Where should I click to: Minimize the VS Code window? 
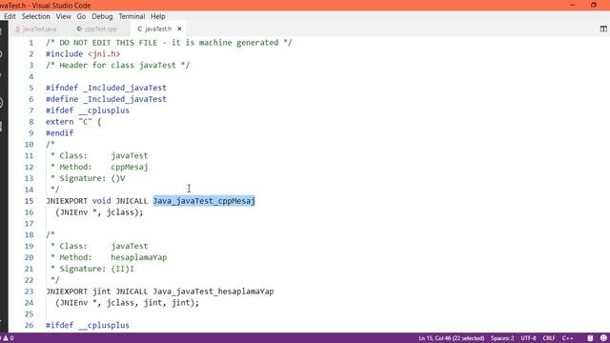click(x=572, y=5)
